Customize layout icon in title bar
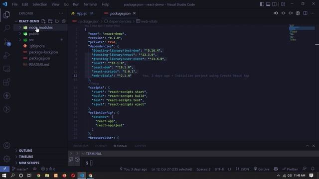Viewport: 319px width, 179px height. click(283, 4)
